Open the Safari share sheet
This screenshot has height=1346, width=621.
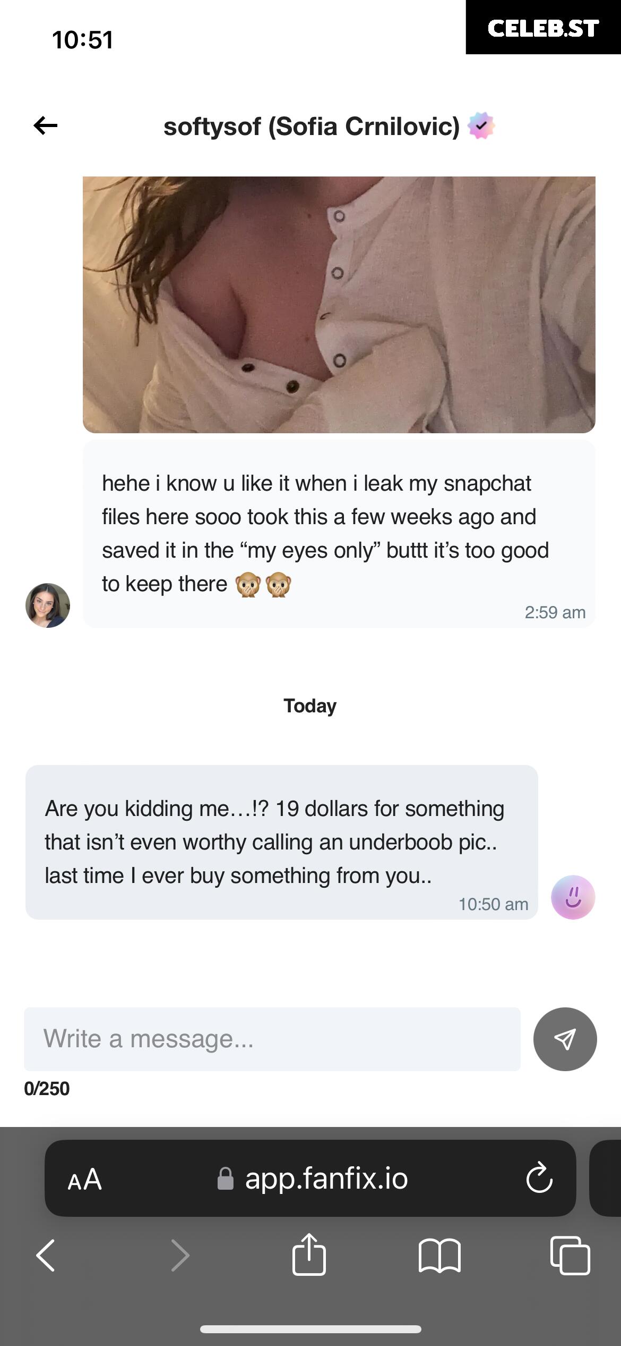click(309, 1255)
